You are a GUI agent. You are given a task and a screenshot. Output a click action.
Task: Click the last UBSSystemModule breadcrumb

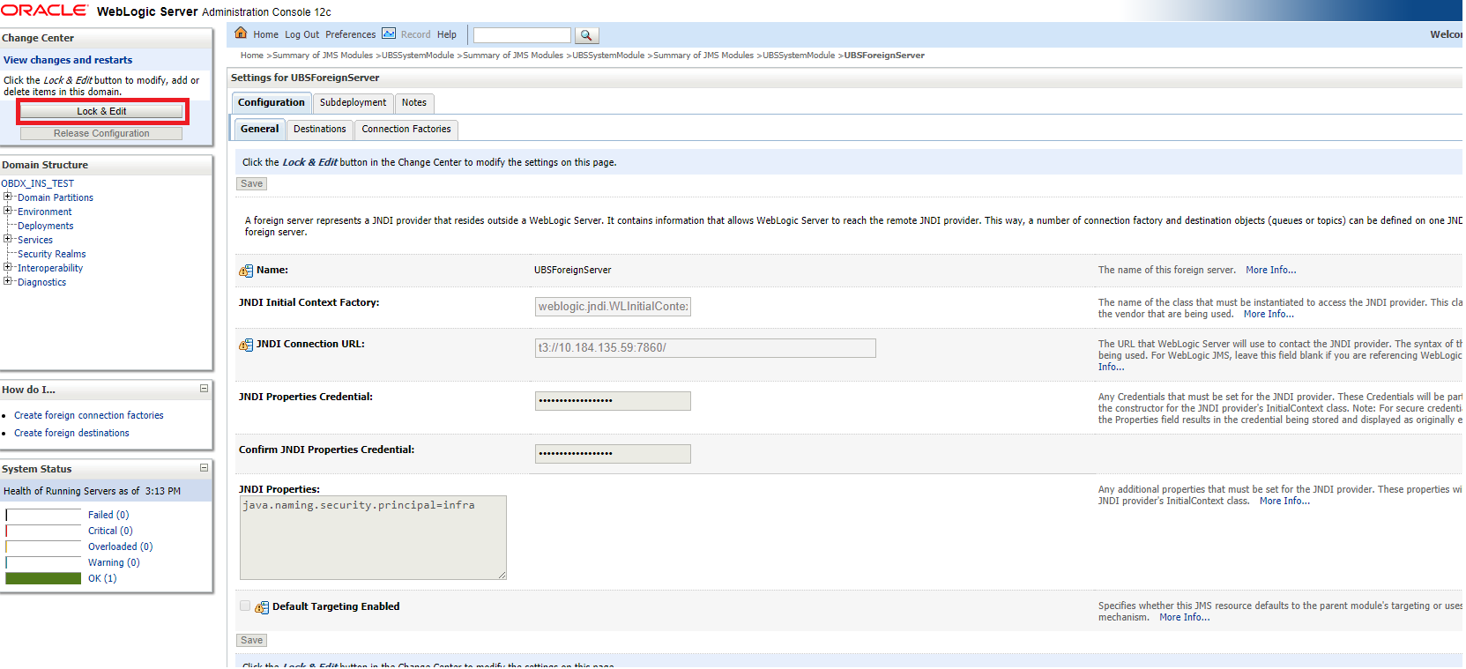(x=799, y=55)
